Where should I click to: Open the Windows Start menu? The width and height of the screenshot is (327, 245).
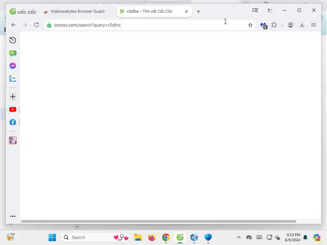(52, 237)
